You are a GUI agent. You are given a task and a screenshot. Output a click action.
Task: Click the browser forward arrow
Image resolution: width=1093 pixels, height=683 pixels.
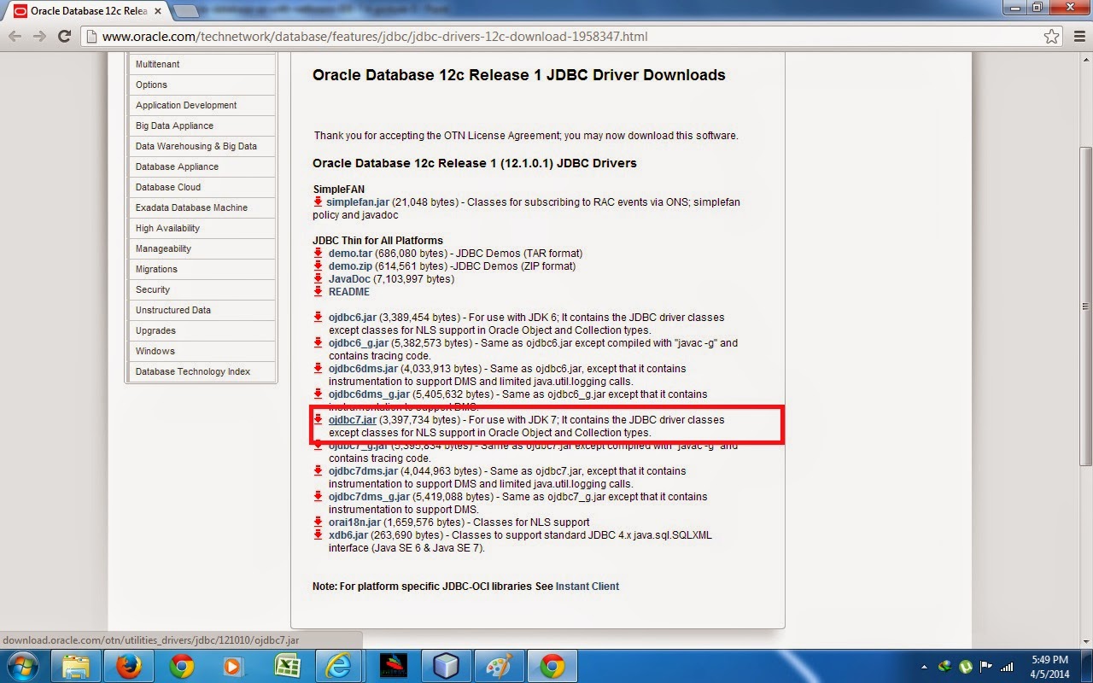click(x=39, y=37)
